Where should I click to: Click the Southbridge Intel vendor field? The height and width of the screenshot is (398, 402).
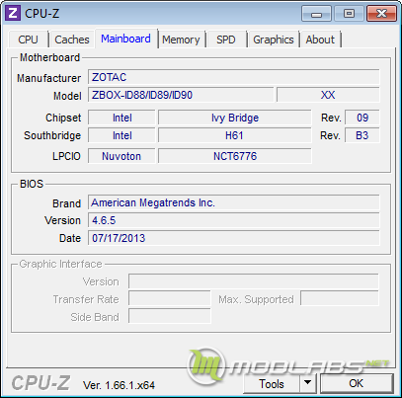coord(121,135)
